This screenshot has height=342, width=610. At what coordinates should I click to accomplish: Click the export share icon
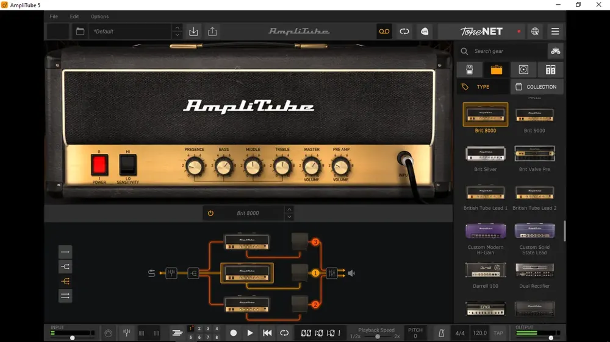[x=212, y=32]
